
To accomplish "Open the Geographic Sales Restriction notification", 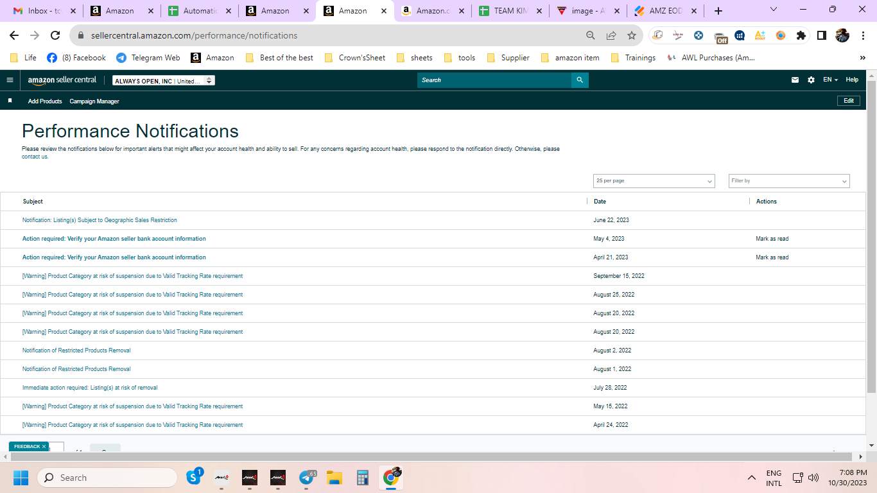I will (x=100, y=220).
